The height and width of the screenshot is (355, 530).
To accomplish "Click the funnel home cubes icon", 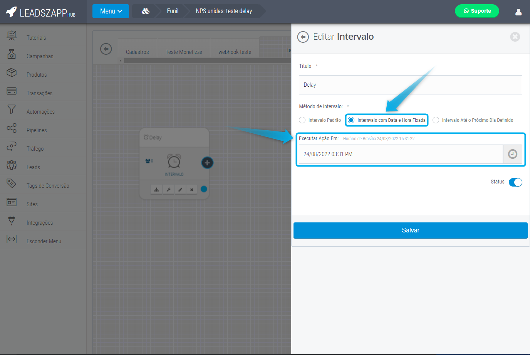I will pyautogui.click(x=146, y=11).
